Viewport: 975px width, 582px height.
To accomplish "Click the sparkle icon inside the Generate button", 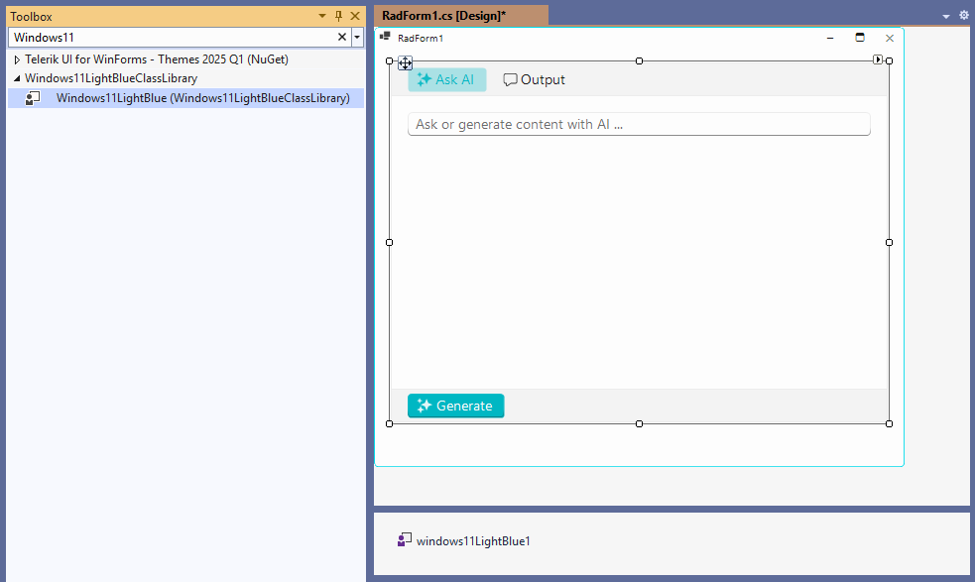I will [x=426, y=406].
